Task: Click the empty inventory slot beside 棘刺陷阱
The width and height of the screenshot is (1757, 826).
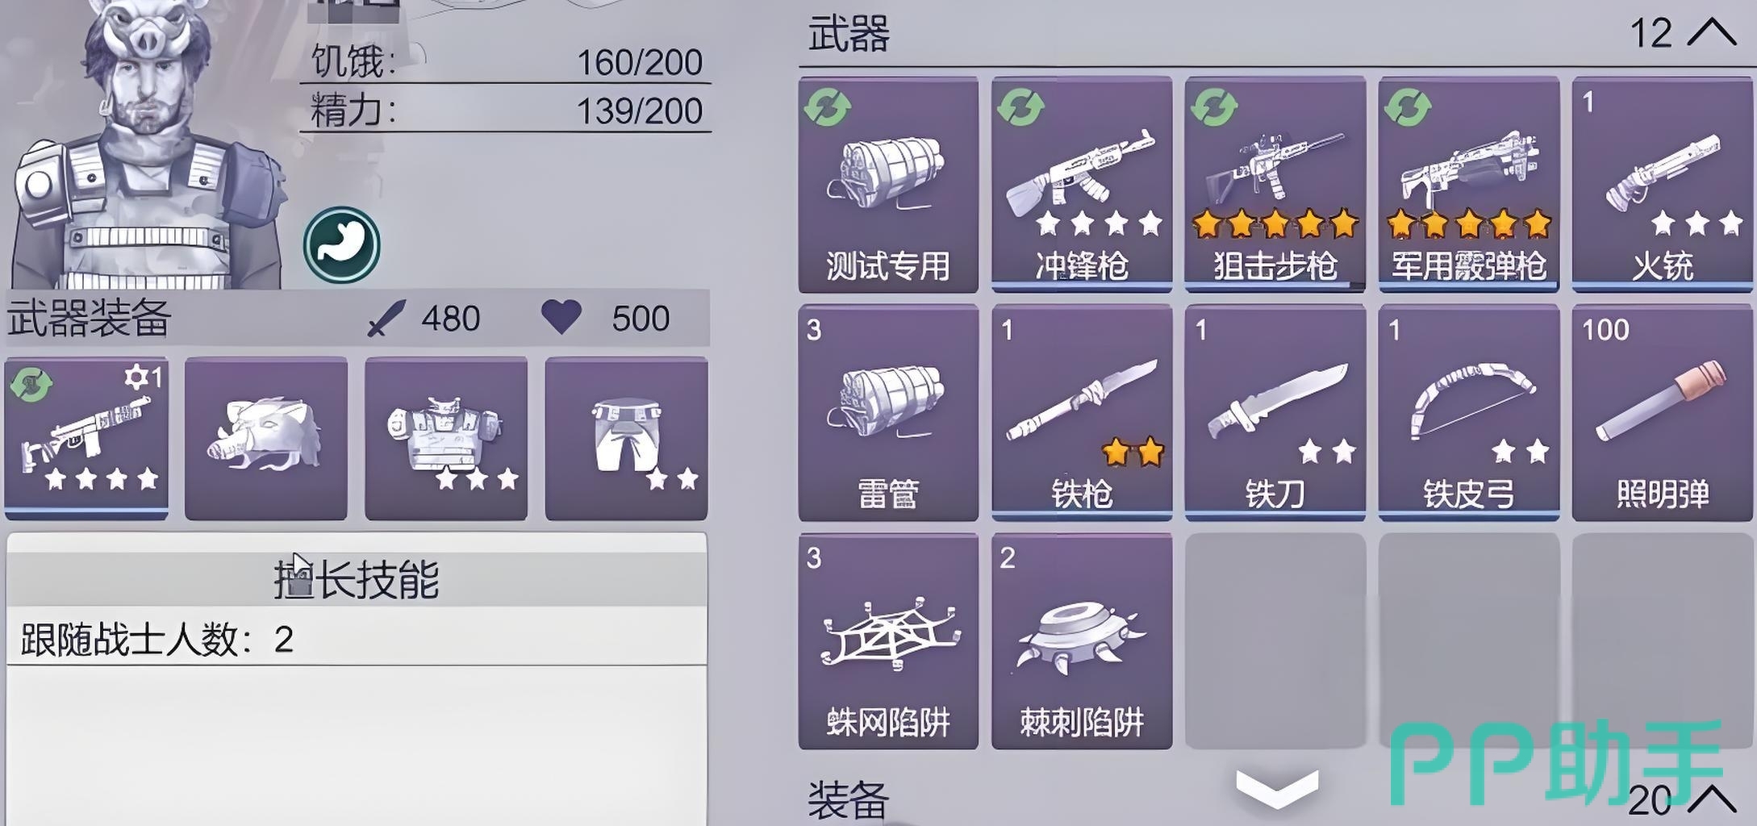Action: click(1275, 640)
